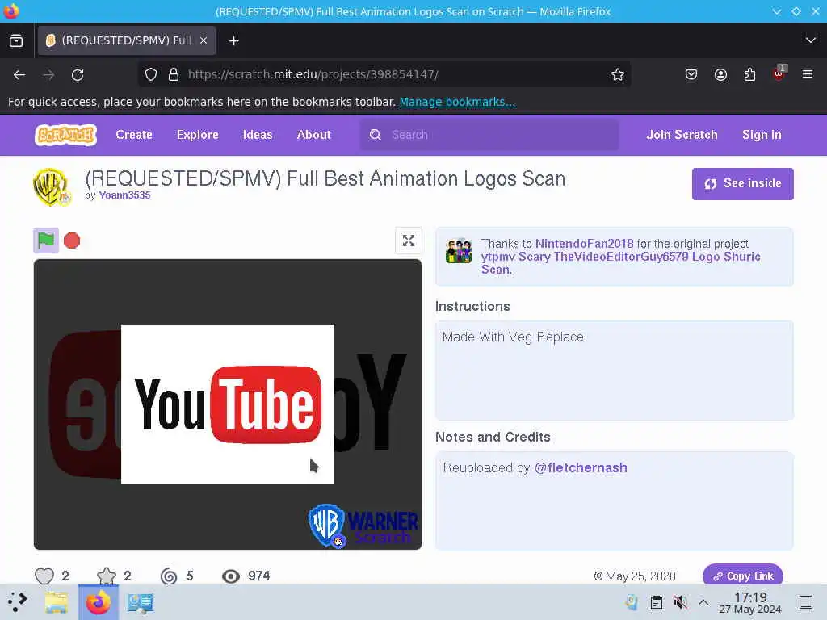Save page to Pocket
This screenshot has height=620, width=827.
[x=691, y=75]
